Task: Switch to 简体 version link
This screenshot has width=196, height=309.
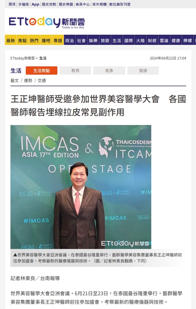Action: click(x=12, y=4)
